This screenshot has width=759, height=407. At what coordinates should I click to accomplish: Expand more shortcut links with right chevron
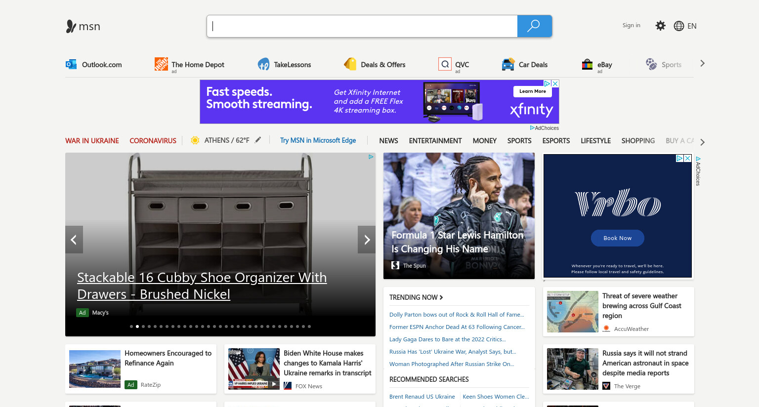[x=702, y=63]
